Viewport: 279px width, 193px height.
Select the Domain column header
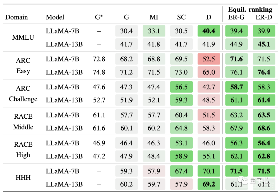pos(17,17)
